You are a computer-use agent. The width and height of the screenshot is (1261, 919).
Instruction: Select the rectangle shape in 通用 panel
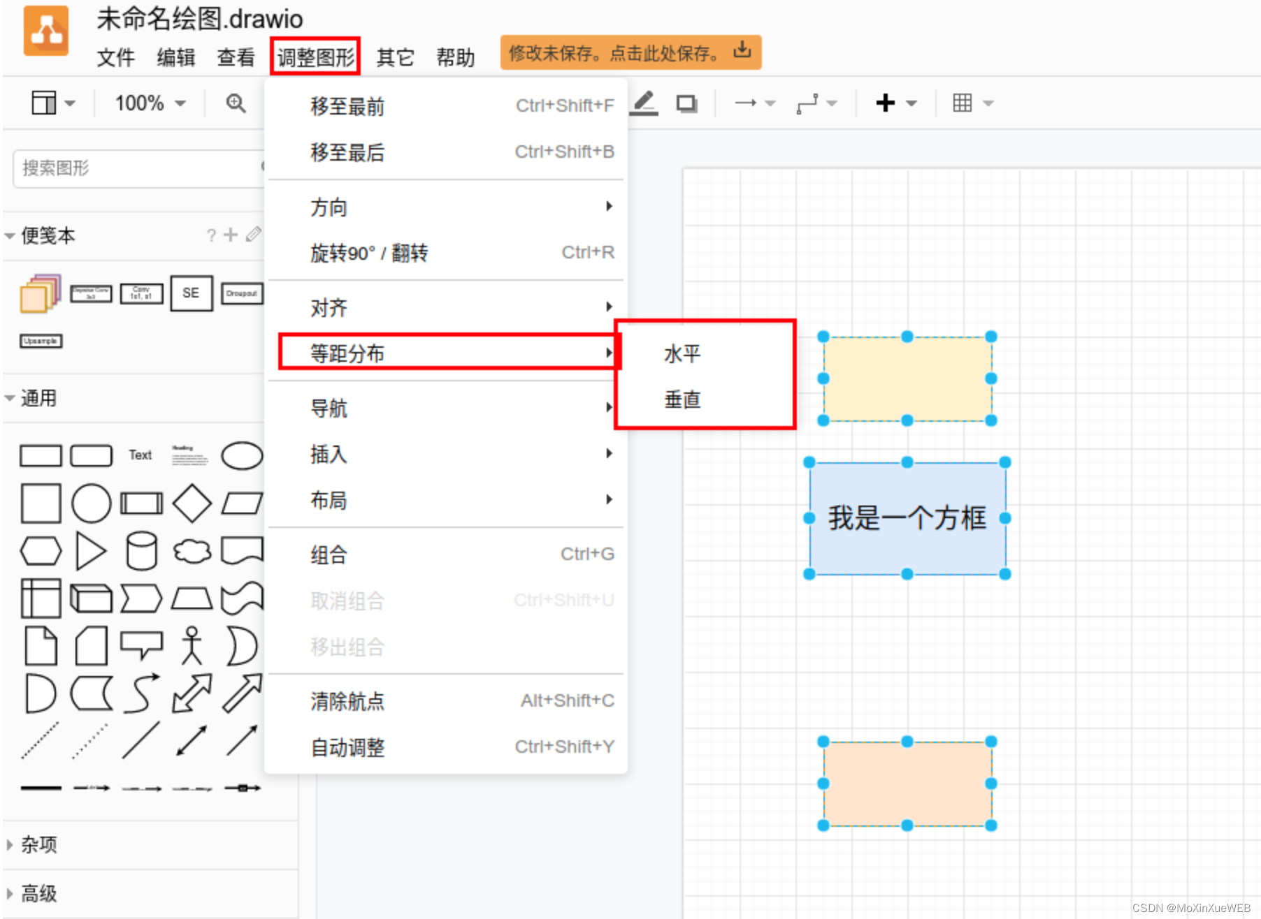[x=41, y=455]
